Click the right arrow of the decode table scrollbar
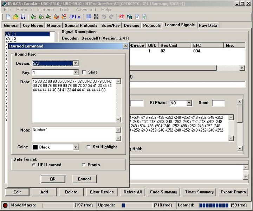This screenshot has width=253, height=211. [x=242, y=68]
